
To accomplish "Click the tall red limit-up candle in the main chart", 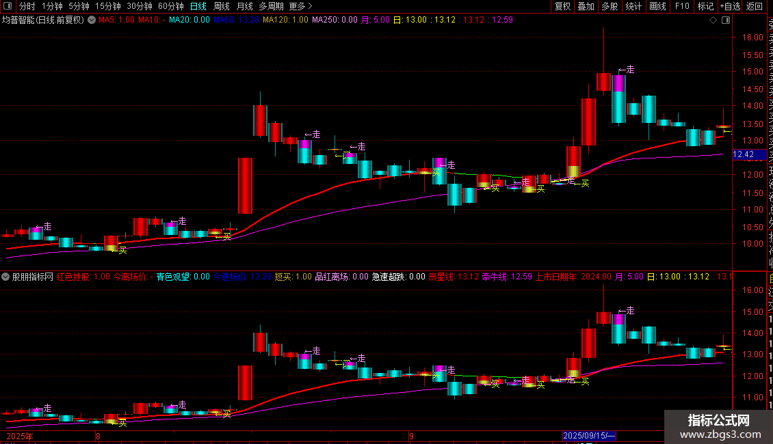I will click(245, 186).
